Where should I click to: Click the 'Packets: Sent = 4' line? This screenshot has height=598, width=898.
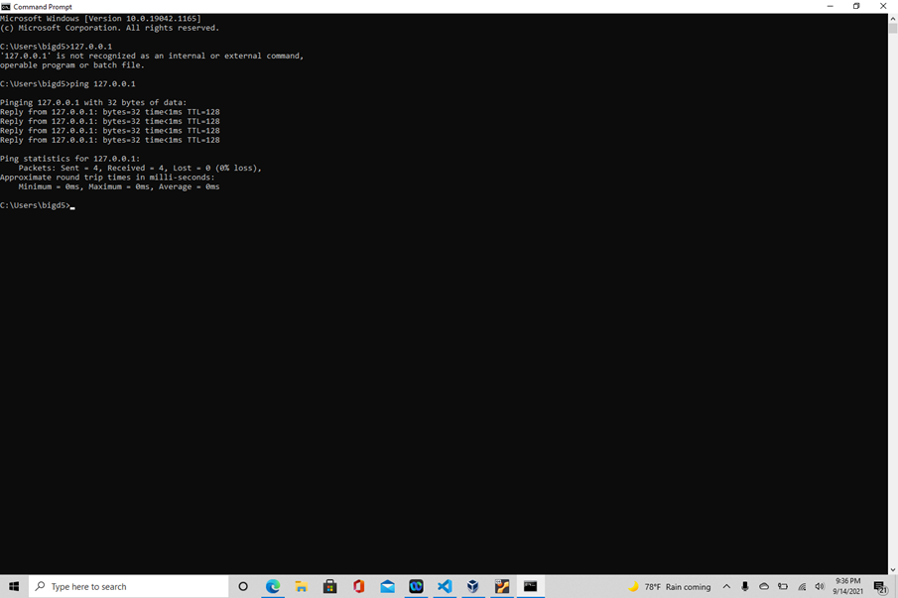point(140,169)
